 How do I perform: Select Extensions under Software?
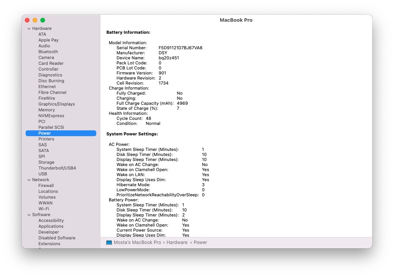click(x=49, y=244)
